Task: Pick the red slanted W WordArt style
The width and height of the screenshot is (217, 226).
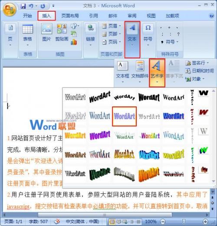Action: (204, 112)
